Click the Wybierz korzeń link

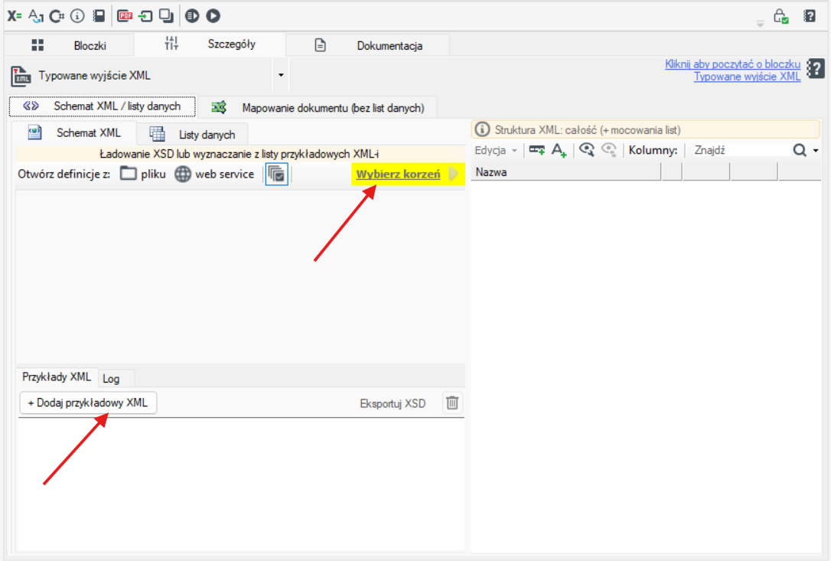point(398,174)
